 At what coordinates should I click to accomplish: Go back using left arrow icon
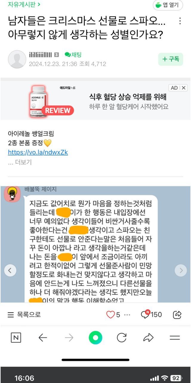[x=43, y=338]
